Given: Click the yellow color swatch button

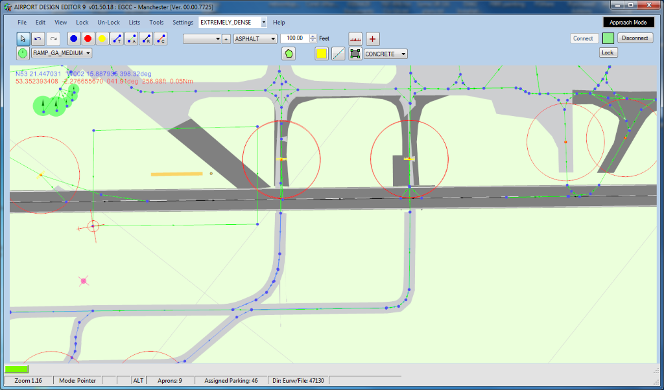Looking at the screenshot, I should (322, 54).
